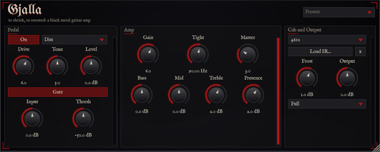380x152 pixels.
Task: Click the pedal section level meter
Action: 114,91
